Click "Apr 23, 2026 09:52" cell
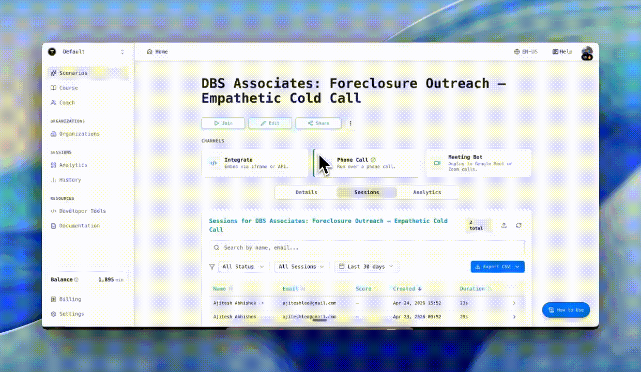Screen dimensions: 641x372 tap(417, 316)
